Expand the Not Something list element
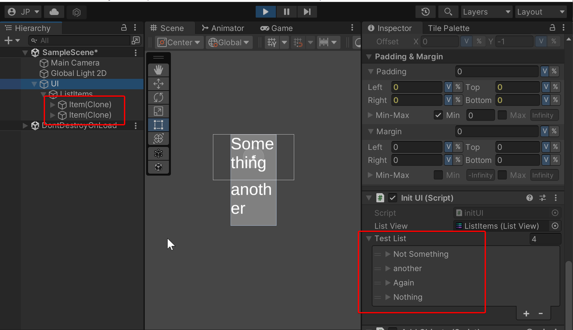This screenshot has height=330, width=573. click(x=388, y=254)
